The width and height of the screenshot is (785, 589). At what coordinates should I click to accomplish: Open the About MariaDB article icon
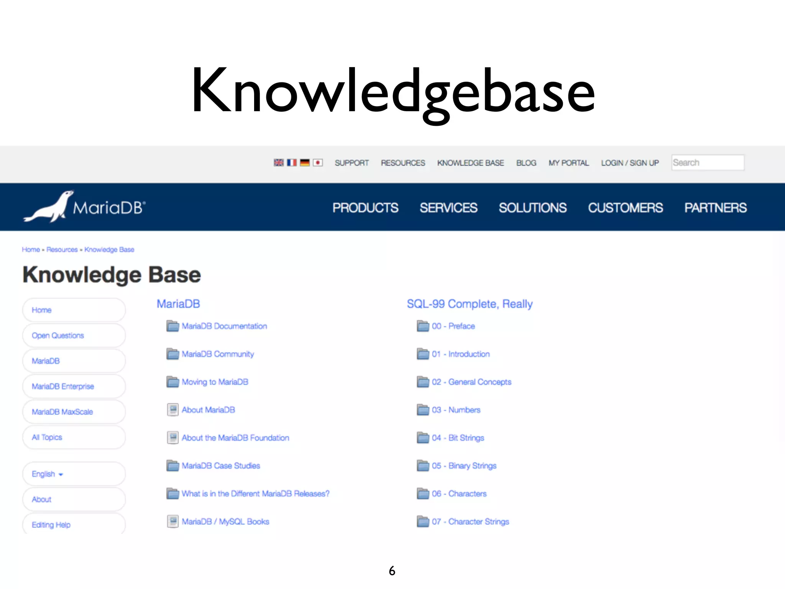point(173,410)
